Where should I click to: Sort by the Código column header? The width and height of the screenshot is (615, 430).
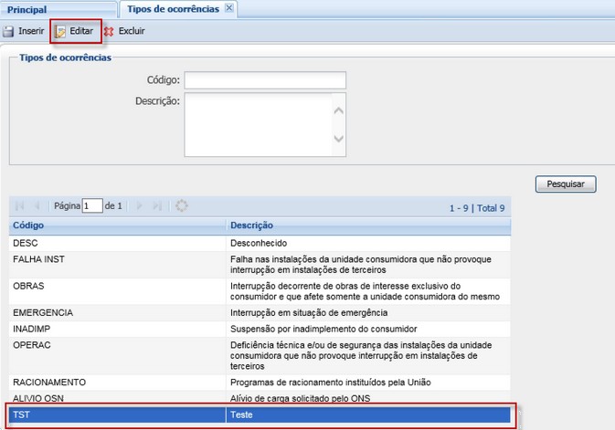pos(117,225)
